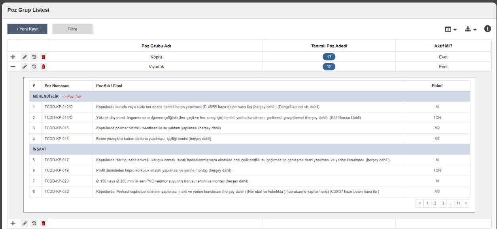Click the pencil icon in the bottom row
The width and height of the screenshot is (497, 229).
click(25, 223)
